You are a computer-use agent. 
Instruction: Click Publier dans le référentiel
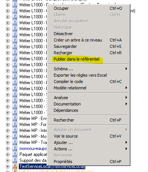88,59
